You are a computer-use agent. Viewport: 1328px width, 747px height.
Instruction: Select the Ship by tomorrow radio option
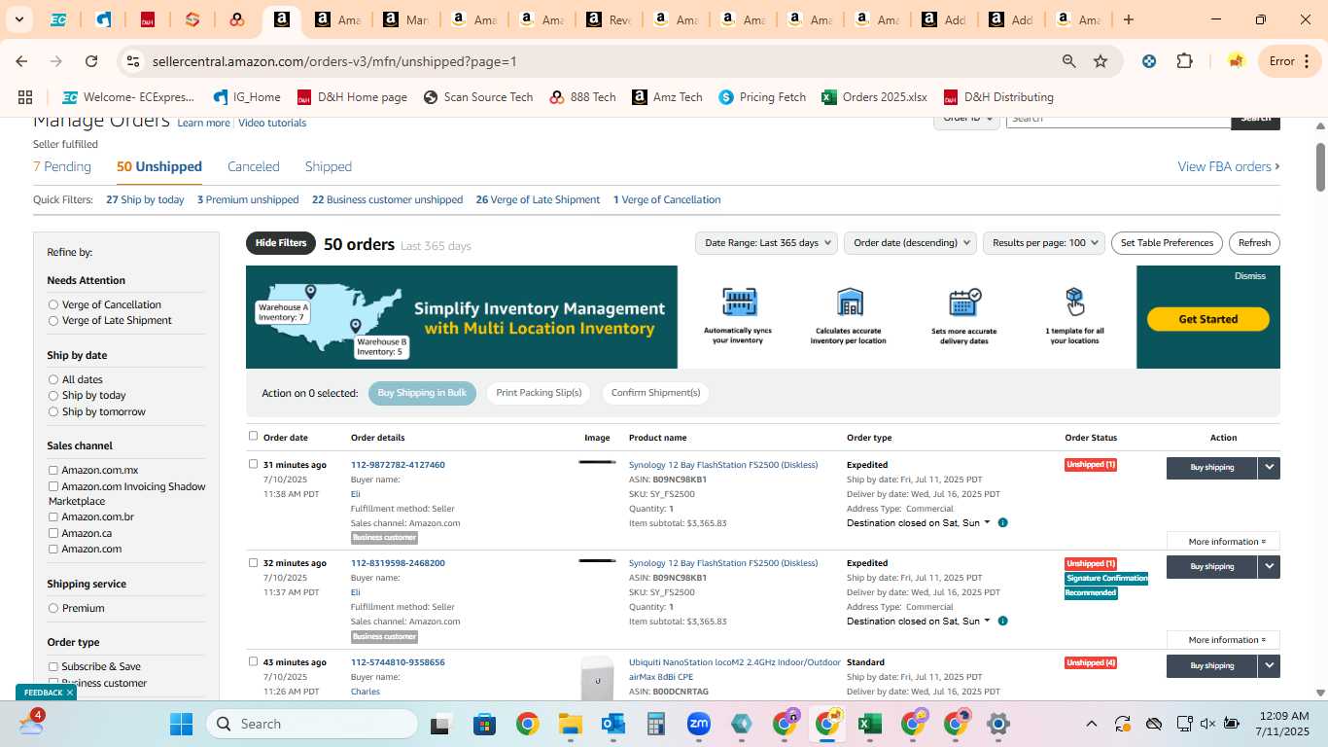pos(53,411)
